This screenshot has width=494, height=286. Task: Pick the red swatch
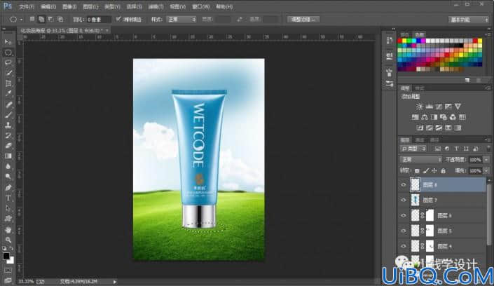[400, 41]
